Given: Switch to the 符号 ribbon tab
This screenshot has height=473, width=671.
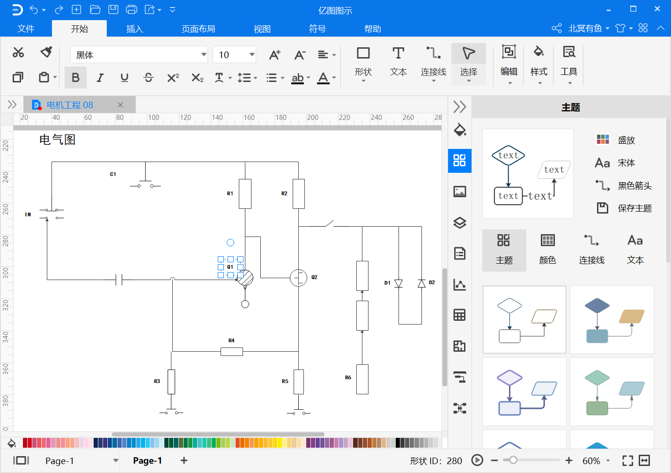Looking at the screenshot, I should 317,29.
